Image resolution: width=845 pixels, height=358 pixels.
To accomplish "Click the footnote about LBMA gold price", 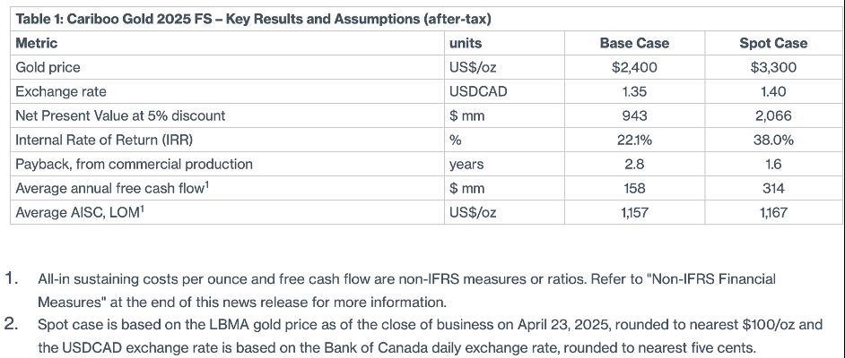I will click(429, 335).
